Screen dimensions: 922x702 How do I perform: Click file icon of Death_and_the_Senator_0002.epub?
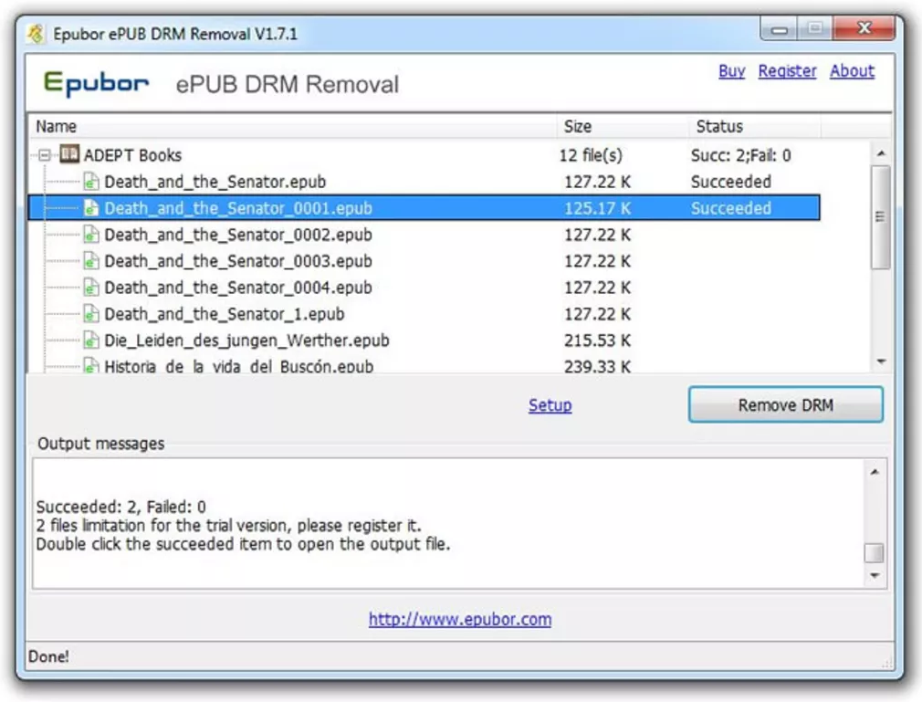tap(91, 235)
